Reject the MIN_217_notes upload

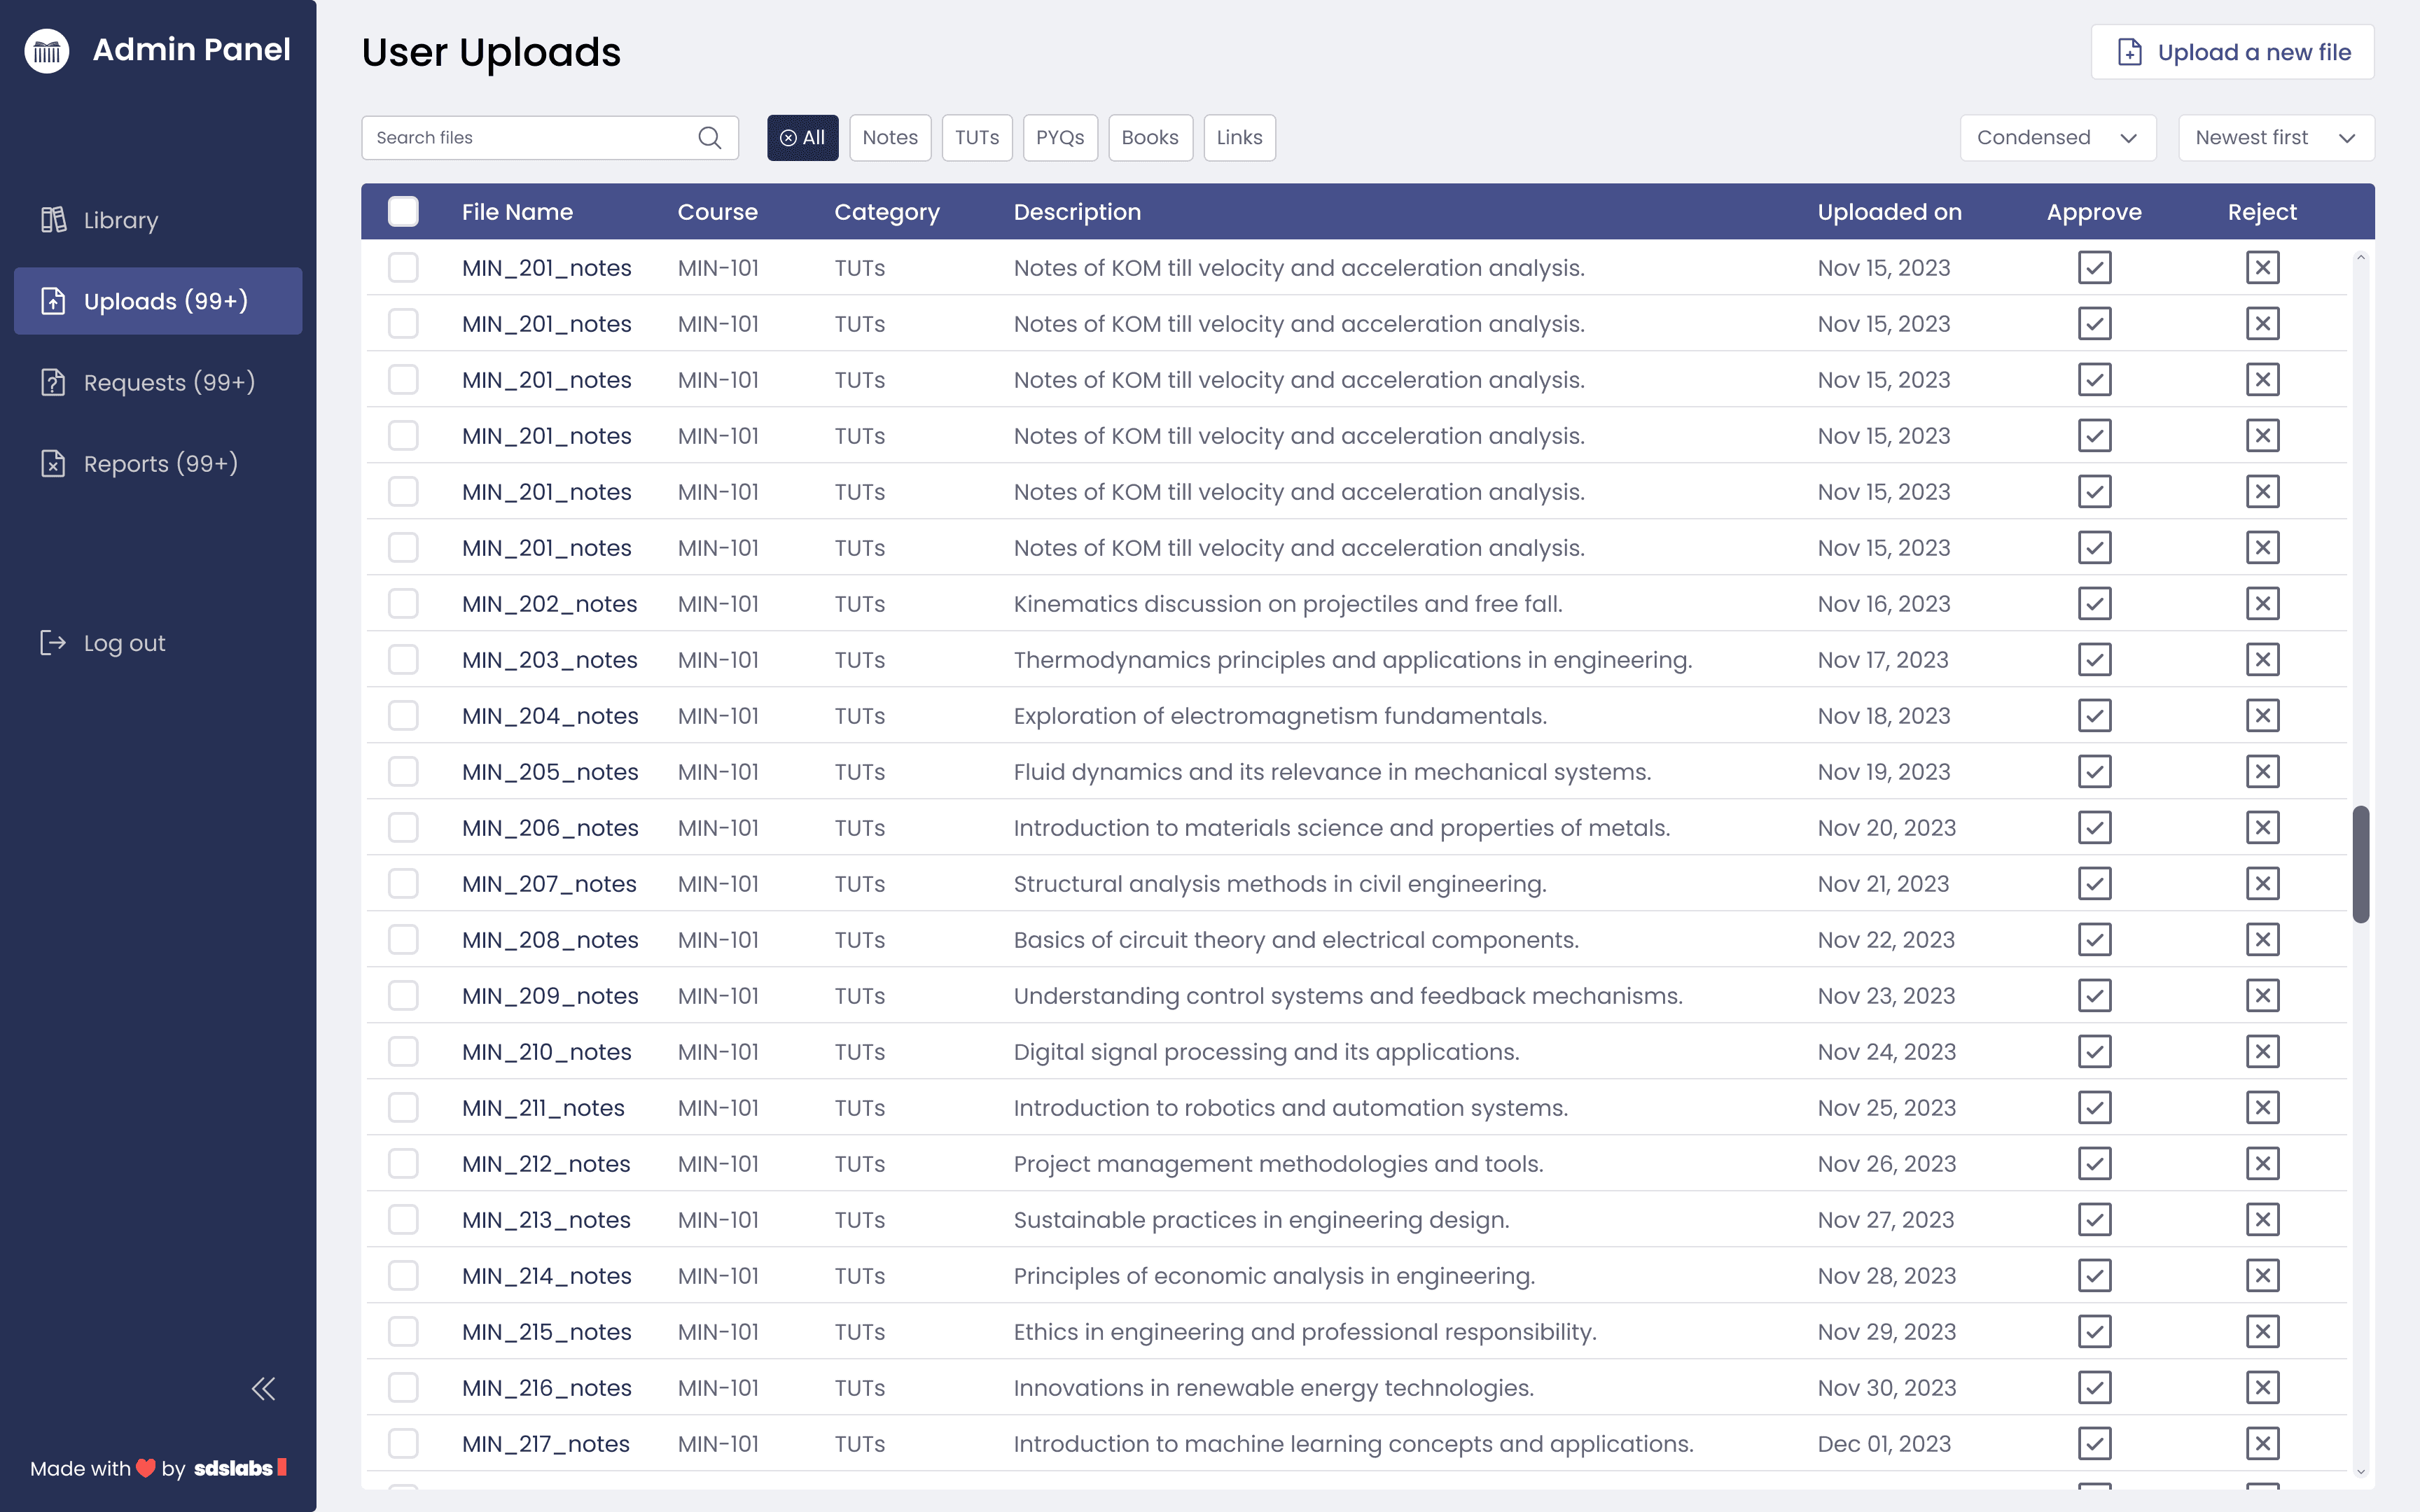point(2262,1444)
